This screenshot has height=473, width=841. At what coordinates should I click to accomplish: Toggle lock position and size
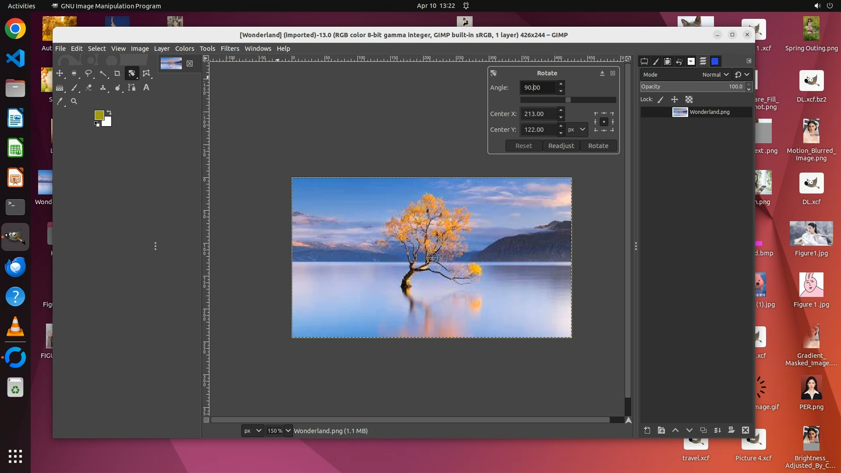coord(675,99)
